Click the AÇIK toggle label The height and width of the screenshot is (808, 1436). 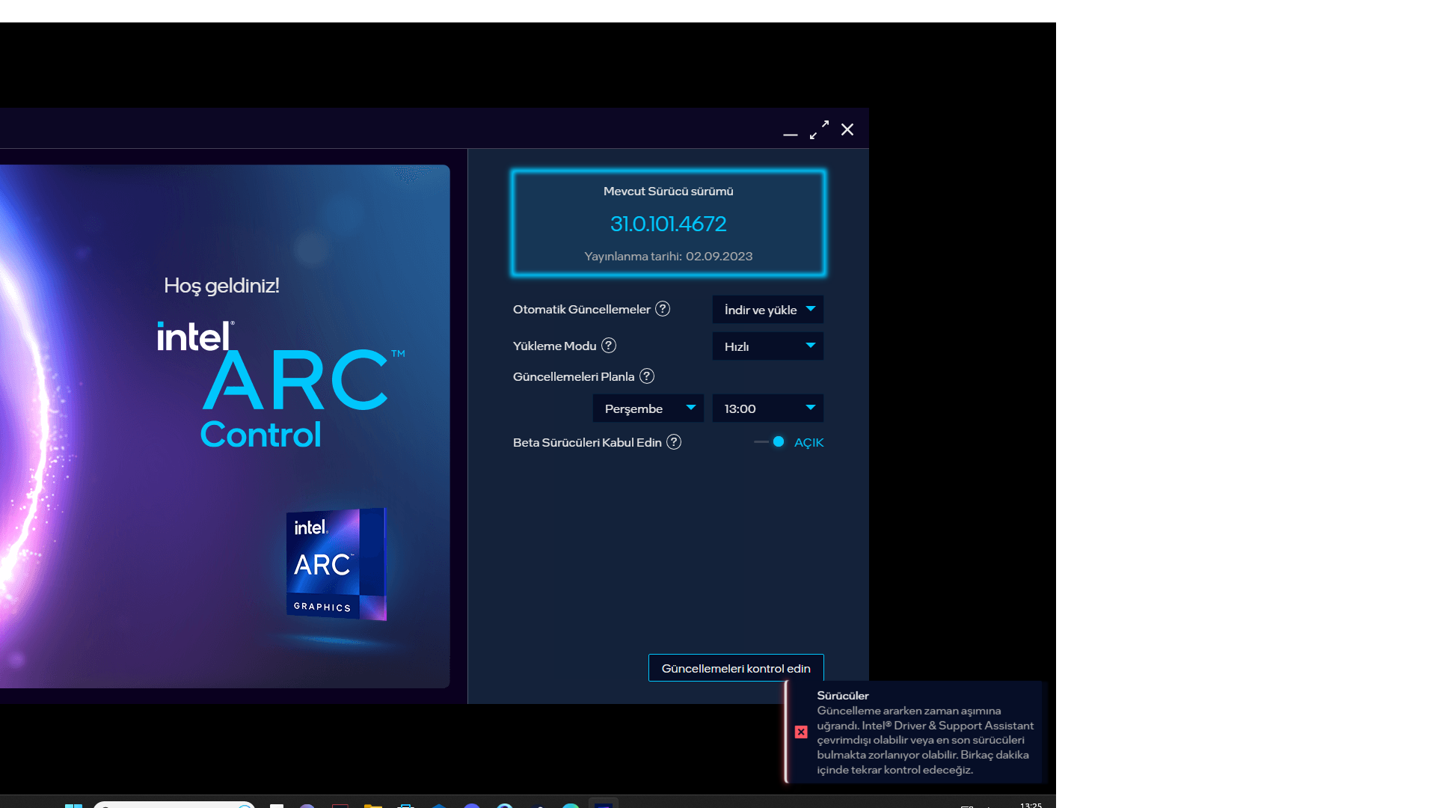[808, 443]
